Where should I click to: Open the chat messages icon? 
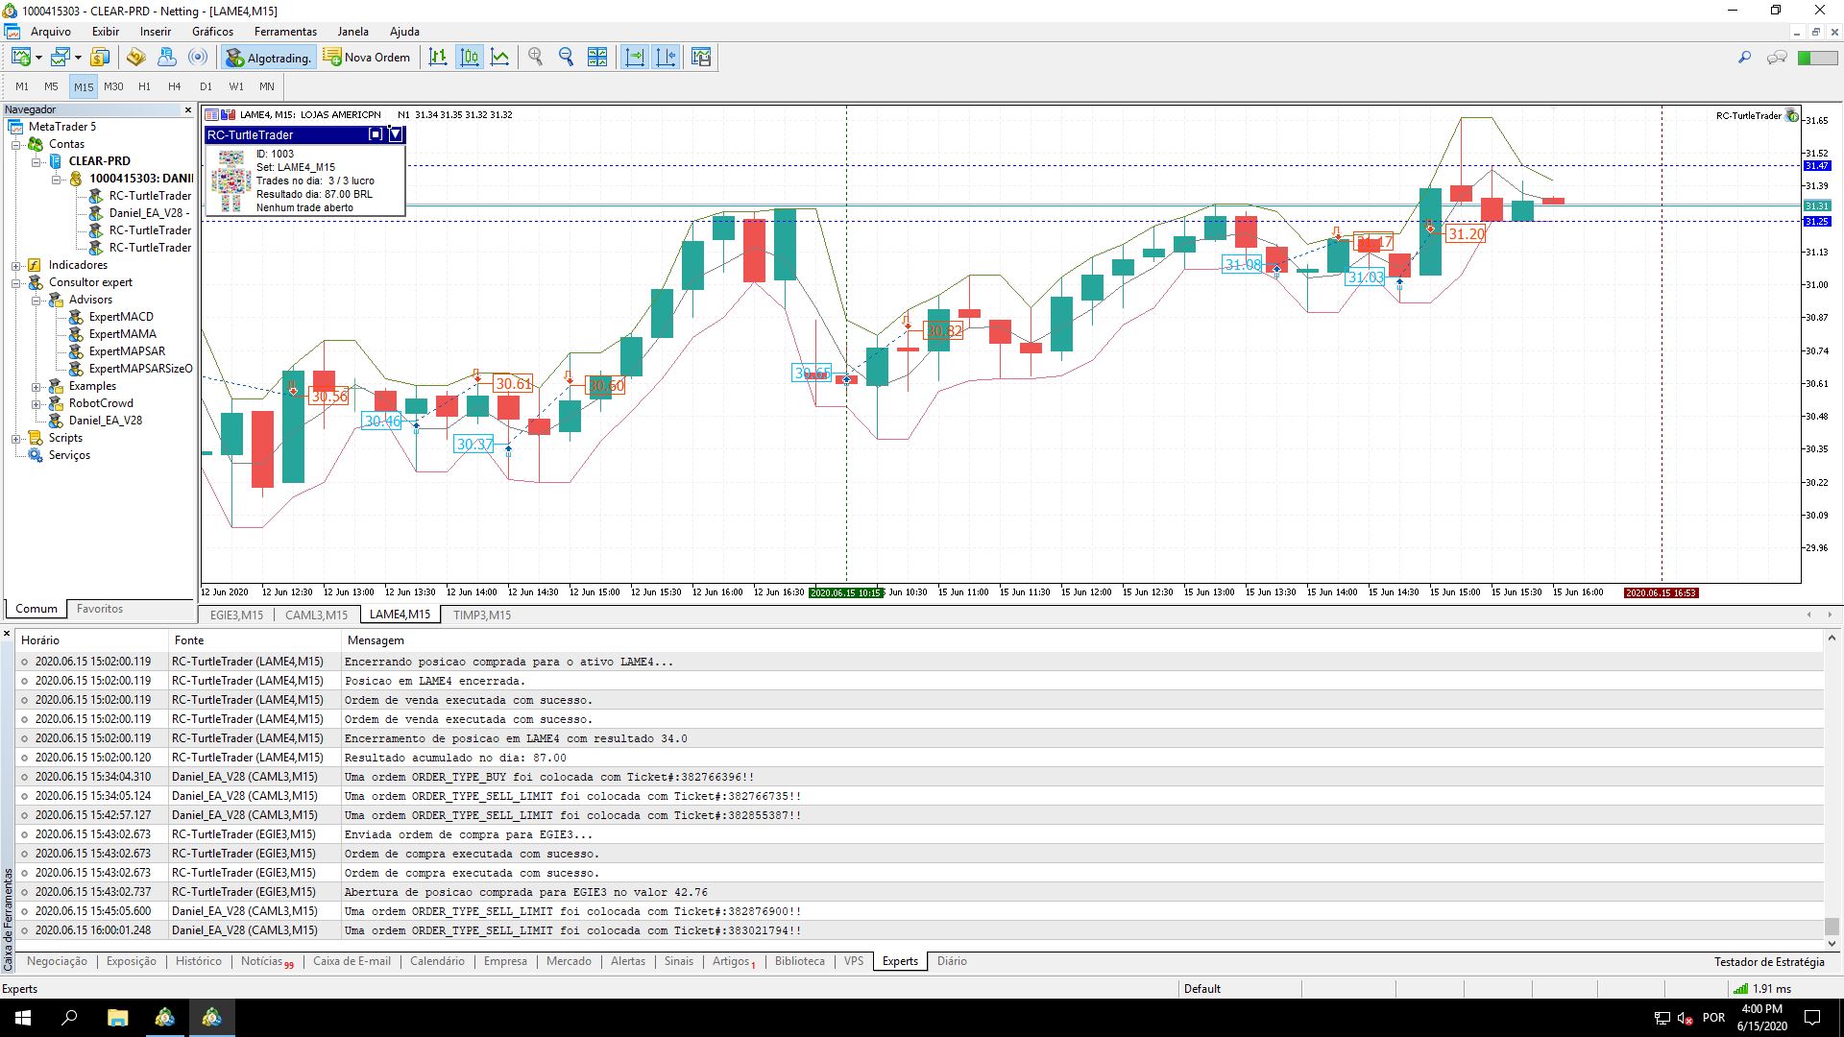(1777, 58)
